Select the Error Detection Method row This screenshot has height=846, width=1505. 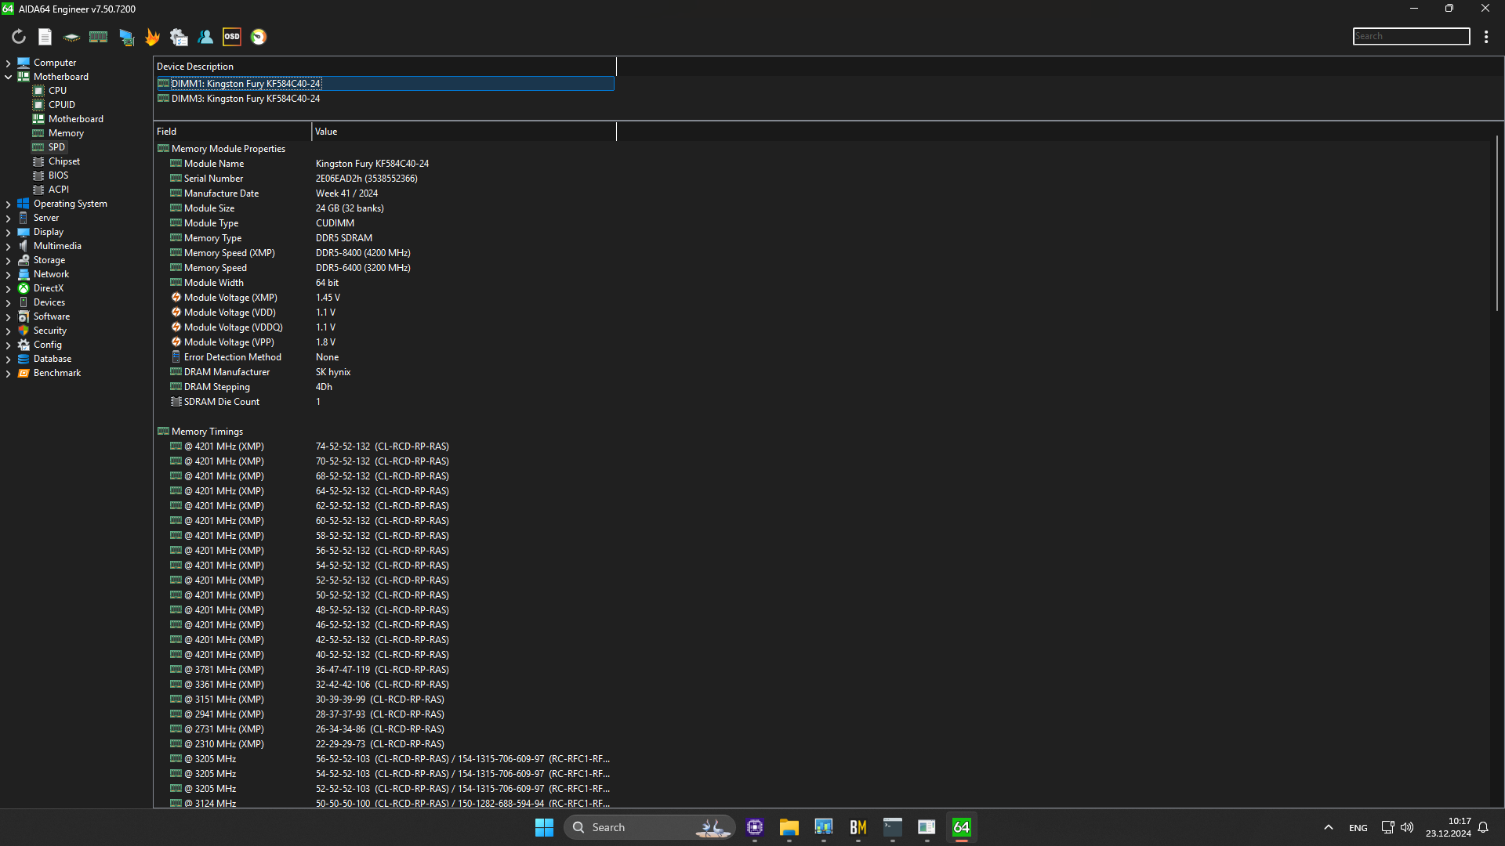pos(384,357)
